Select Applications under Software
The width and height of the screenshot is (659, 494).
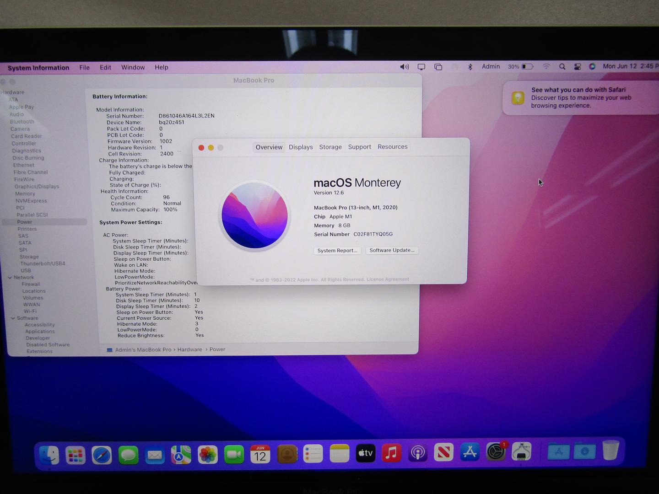click(x=40, y=332)
